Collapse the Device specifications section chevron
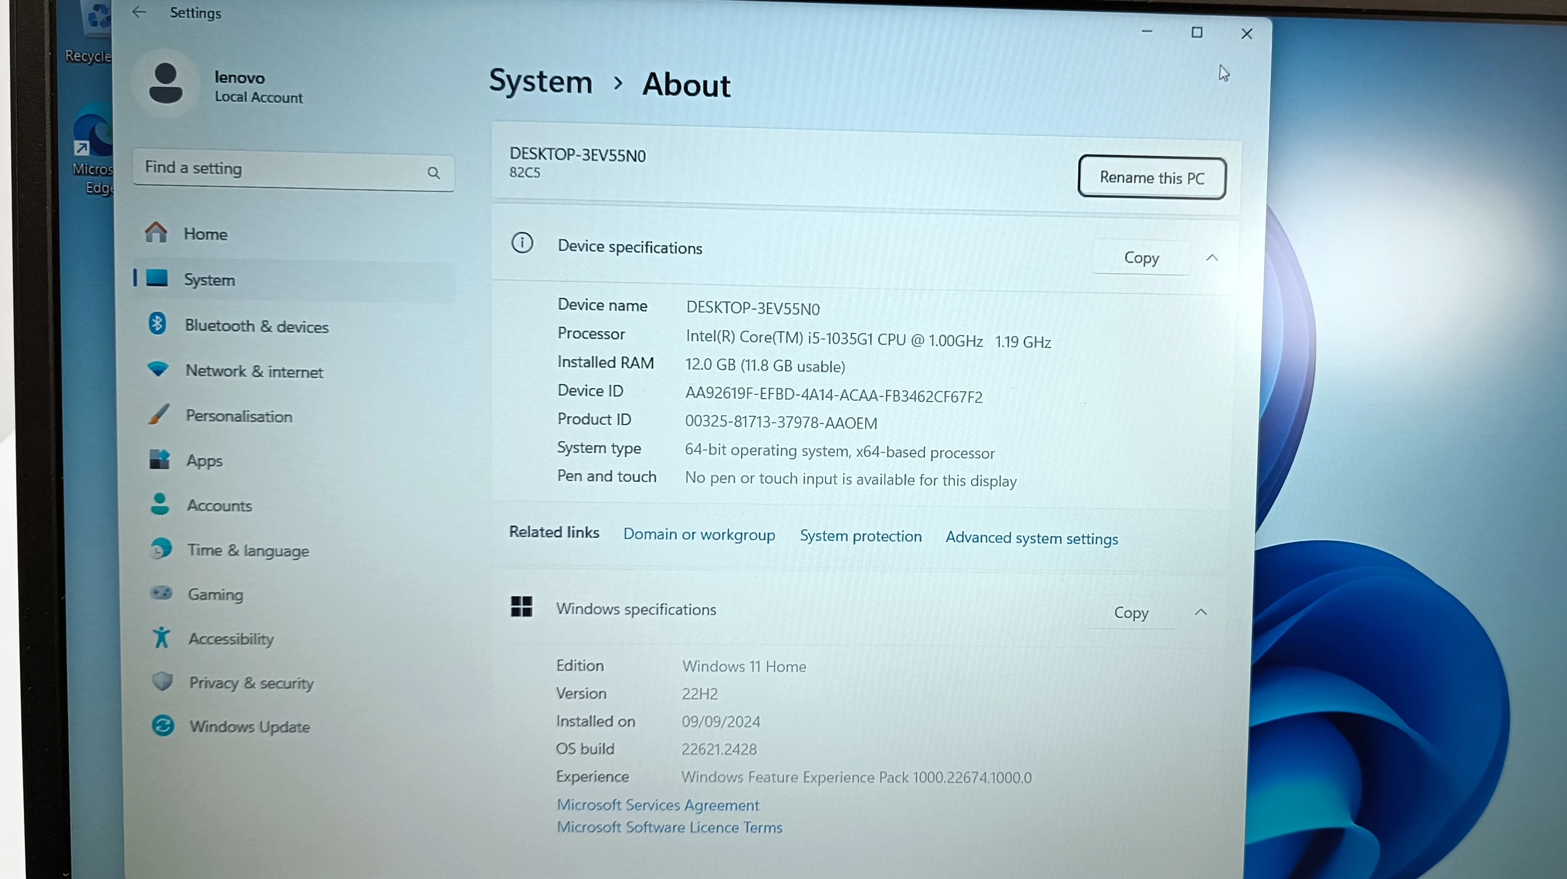This screenshot has width=1567, height=879. point(1212,258)
